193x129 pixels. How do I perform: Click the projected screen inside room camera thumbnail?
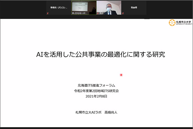(80, 6)
